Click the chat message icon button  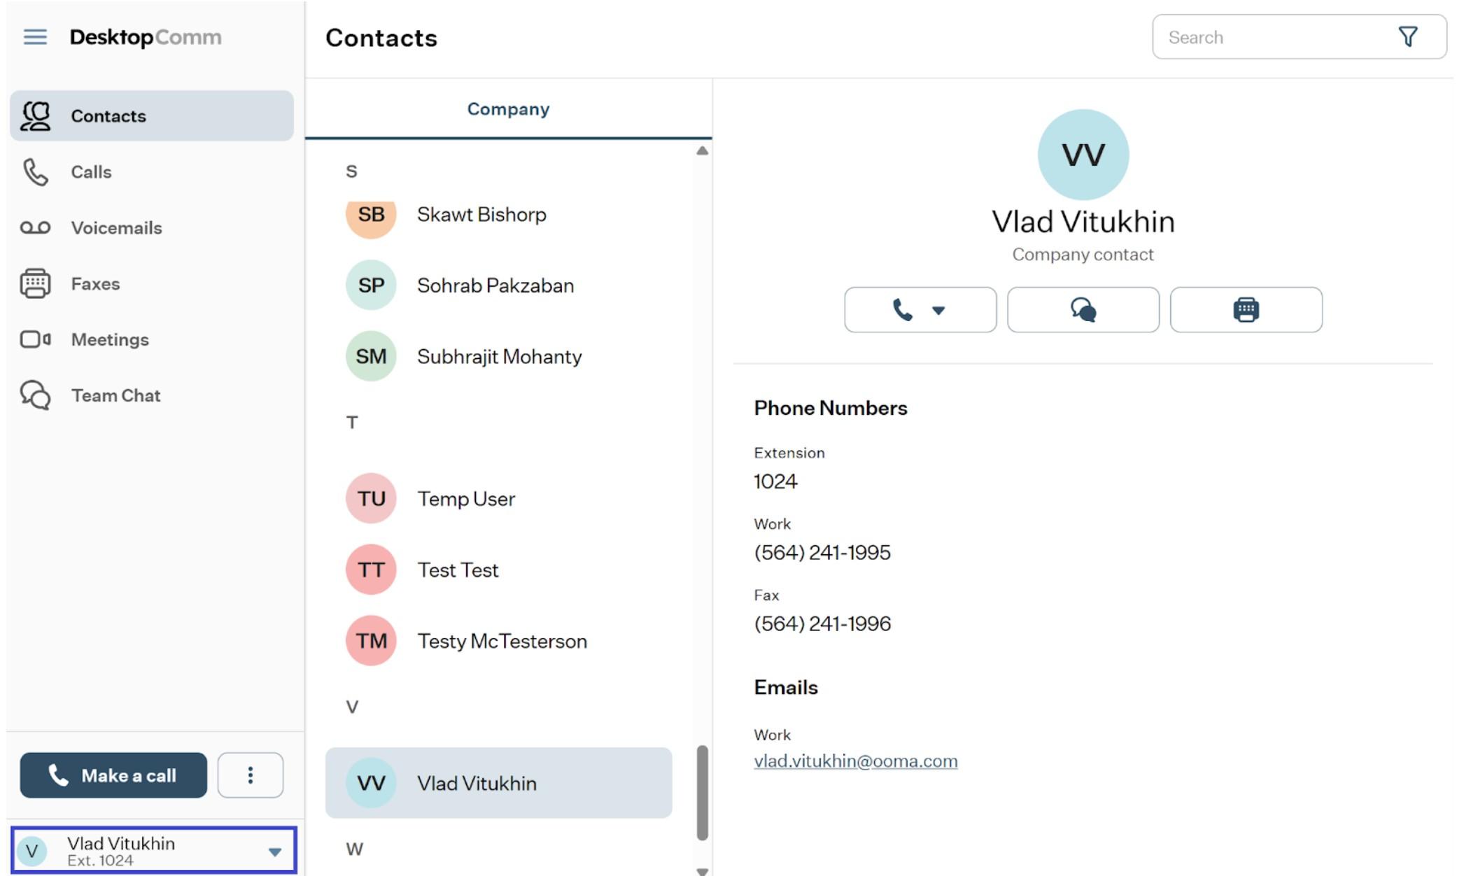tap(1083, 310)
